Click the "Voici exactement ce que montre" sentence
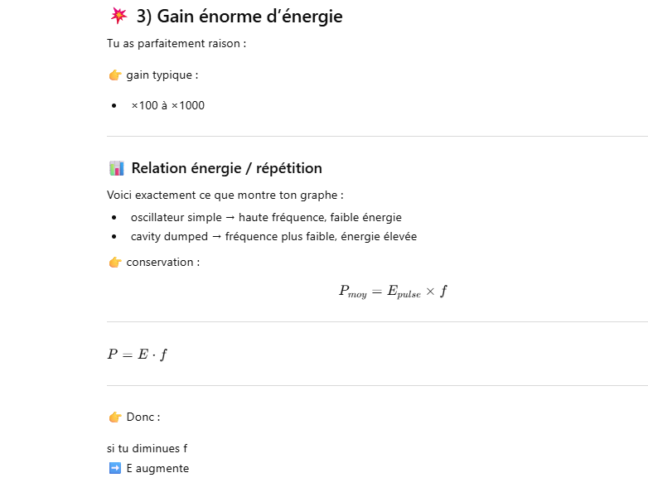This screenshot has width=648, height=497. [x=225, y=195]
